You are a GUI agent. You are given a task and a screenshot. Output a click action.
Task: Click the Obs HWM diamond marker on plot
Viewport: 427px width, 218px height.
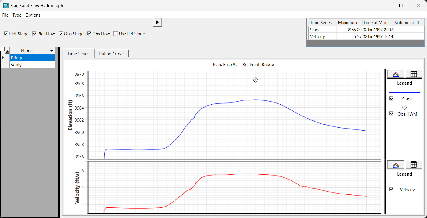coord(256,80)
